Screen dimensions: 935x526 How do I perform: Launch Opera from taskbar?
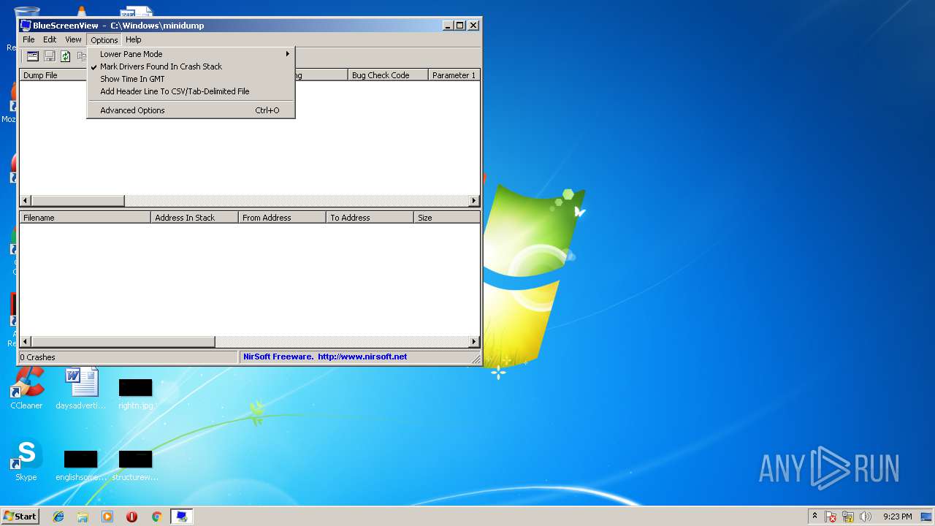tap(131, 517)
